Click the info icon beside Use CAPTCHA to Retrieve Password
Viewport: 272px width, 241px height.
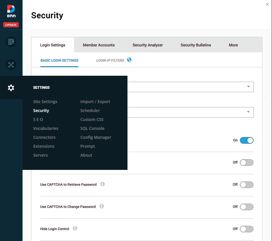point(103,184)
